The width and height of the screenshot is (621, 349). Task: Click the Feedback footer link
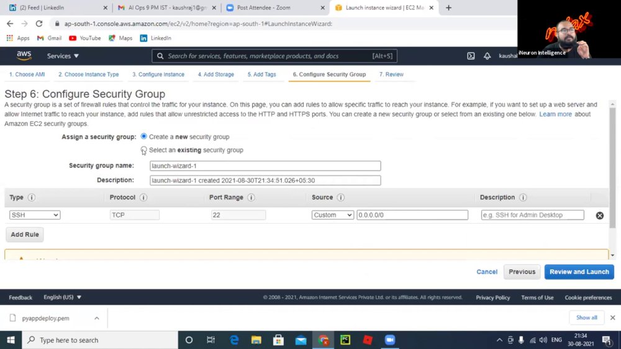pyautogui.click(x=20, y=297)
